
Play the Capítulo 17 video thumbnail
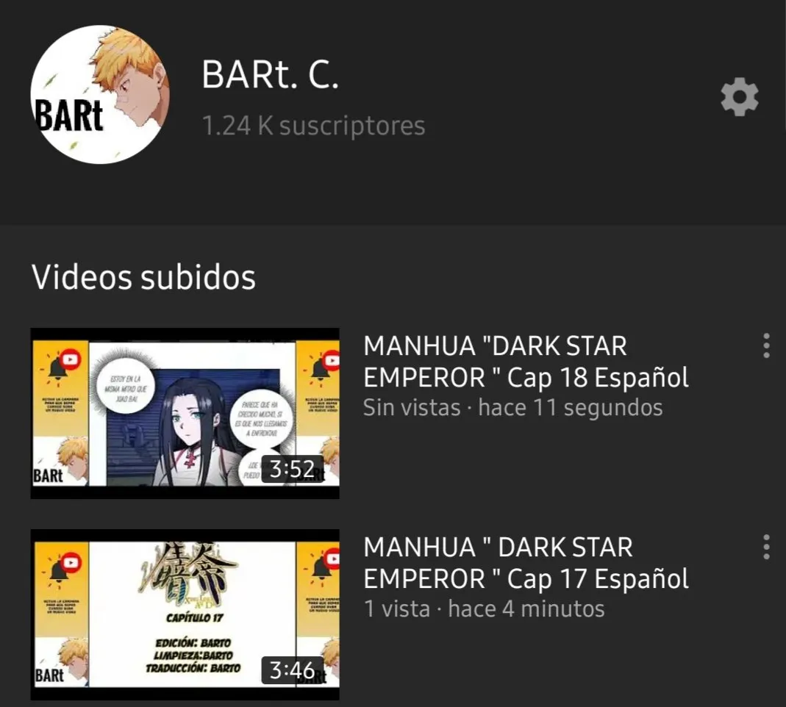click(x=185, y=615)
